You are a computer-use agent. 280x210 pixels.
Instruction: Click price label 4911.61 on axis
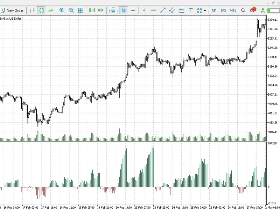point(273,113)
